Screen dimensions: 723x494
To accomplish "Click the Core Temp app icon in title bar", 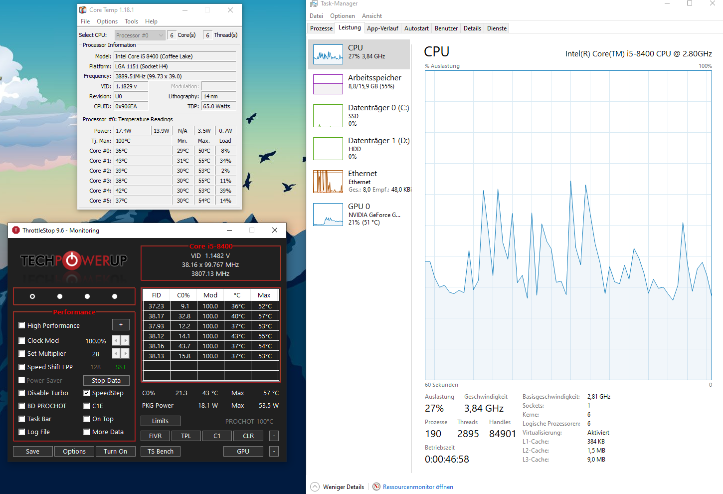I will (83, 9).
